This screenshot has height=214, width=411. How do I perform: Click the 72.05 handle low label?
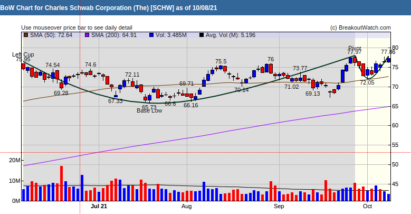coord(367,82)
